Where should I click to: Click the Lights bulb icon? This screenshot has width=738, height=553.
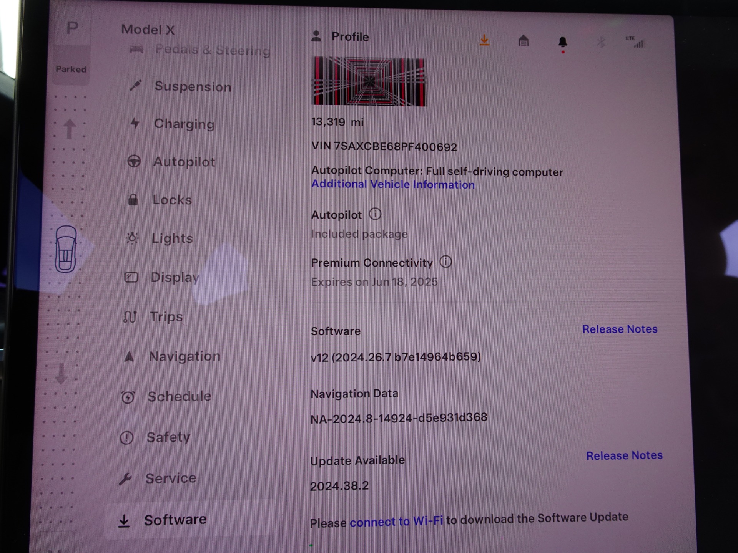132,238
